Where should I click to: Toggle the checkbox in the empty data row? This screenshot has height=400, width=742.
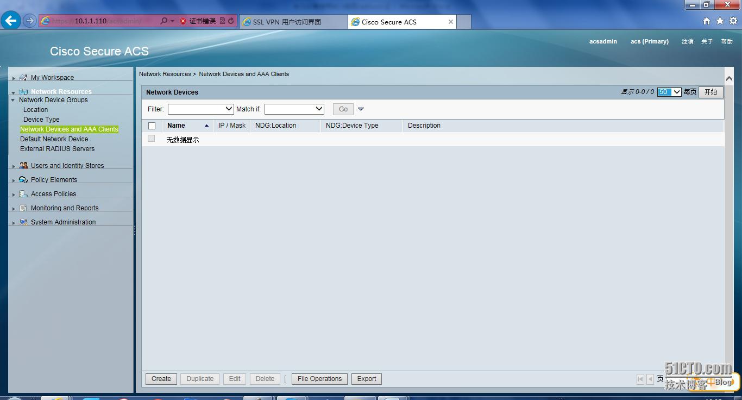(151, 139)
